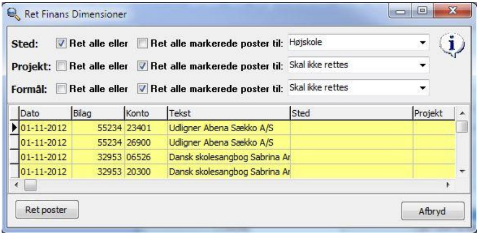Sort by the Bilag column header
The height and width of the screenshot is (237, 479).
(98, 113)
